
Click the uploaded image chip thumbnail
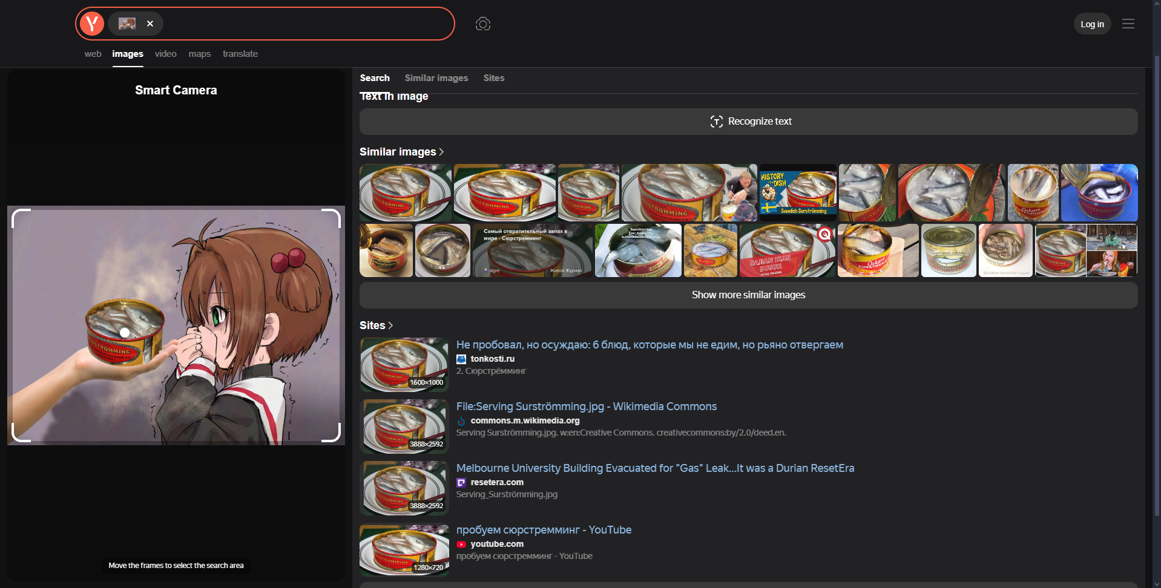click(127, 24)
